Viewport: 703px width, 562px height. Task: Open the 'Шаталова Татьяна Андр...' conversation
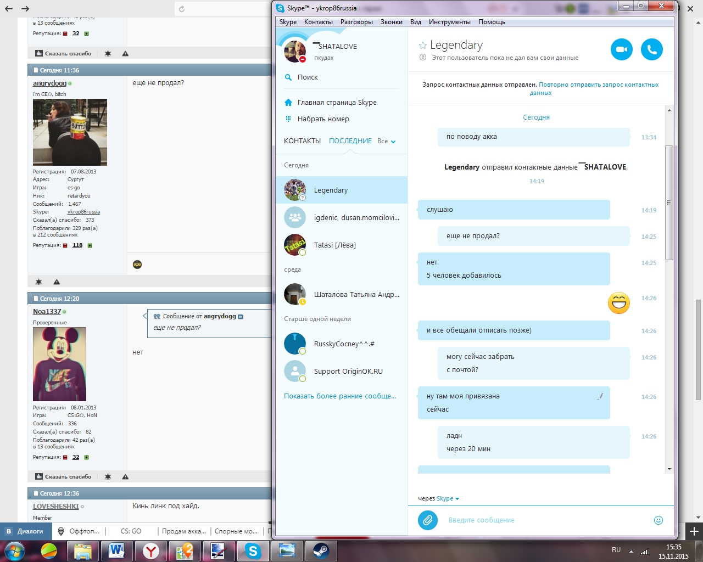tap(342, 294)
